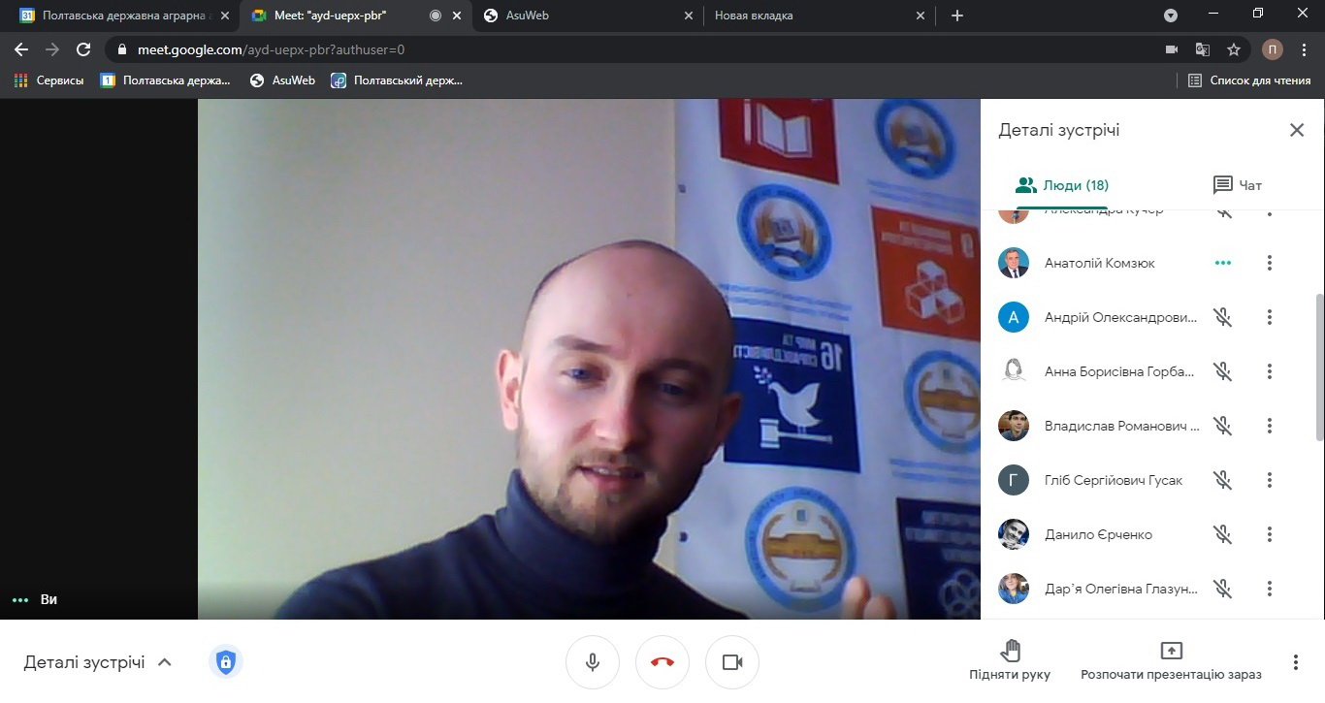Go back with browser back arrow

21,49
